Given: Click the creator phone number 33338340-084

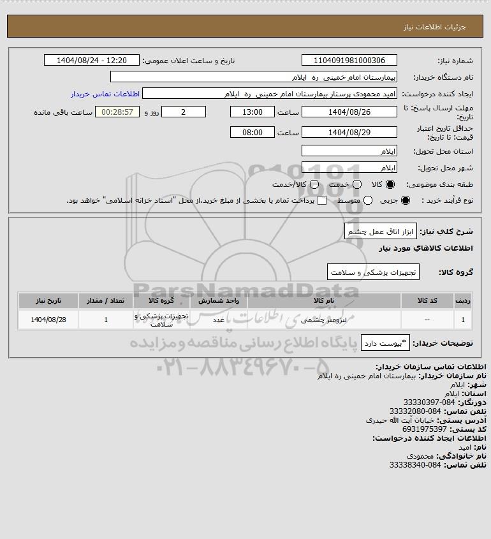Looking at the screenshot, I should tap(415, 465).
